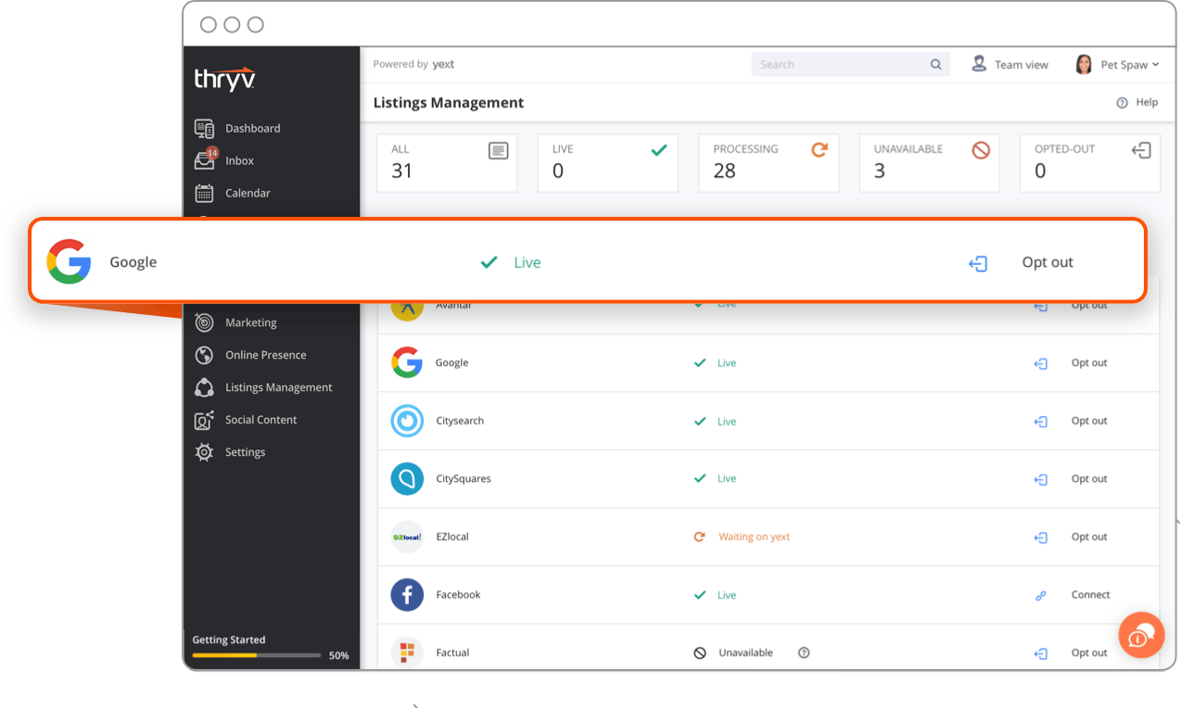Click the Factual unavailable info question icon
The width and height of the screenshot is (1181, 708).
click(x=804, y=652)
